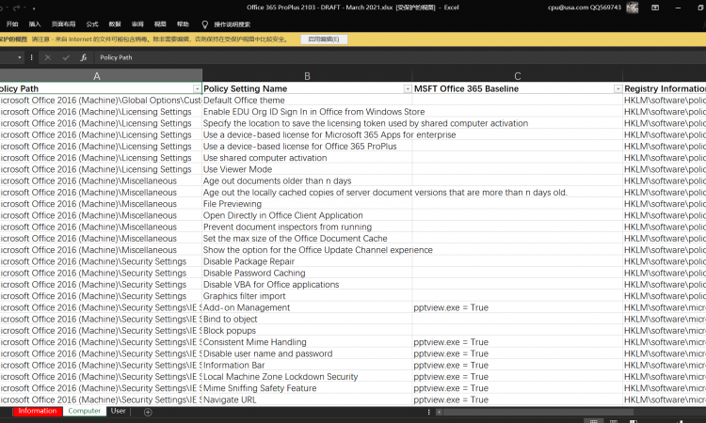Select the Disable Password Caching cell
The height and width of the screenshot is (423, 706).
(307, 274)
